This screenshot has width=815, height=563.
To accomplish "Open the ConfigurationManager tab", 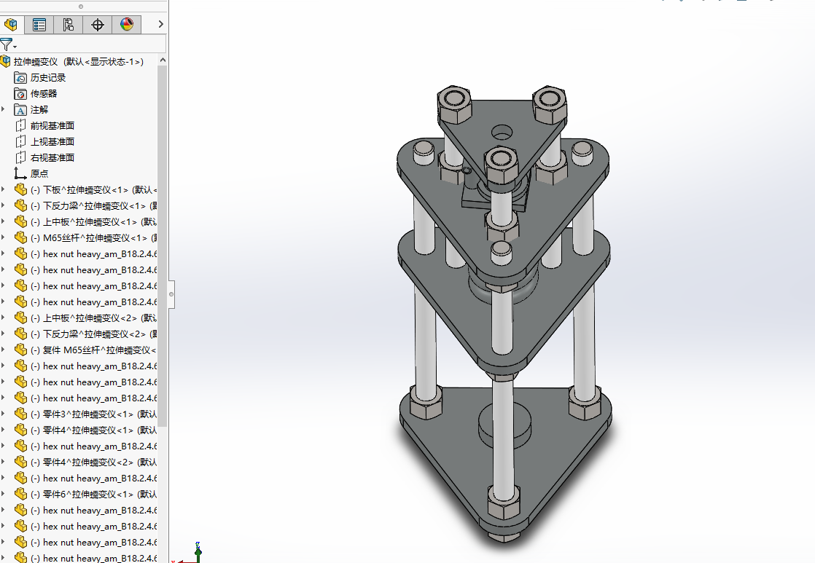I will click(x=68, y=25).
